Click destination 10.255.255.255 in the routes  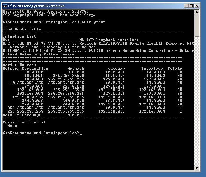tap(27, 83)
